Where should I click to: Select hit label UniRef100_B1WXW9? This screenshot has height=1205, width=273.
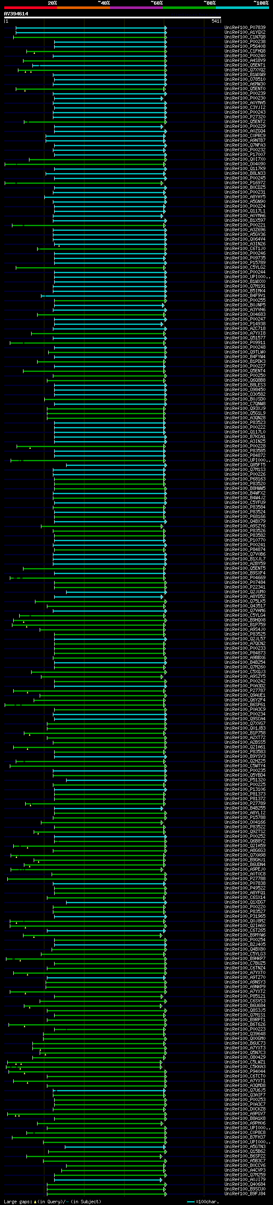[245, 74]
